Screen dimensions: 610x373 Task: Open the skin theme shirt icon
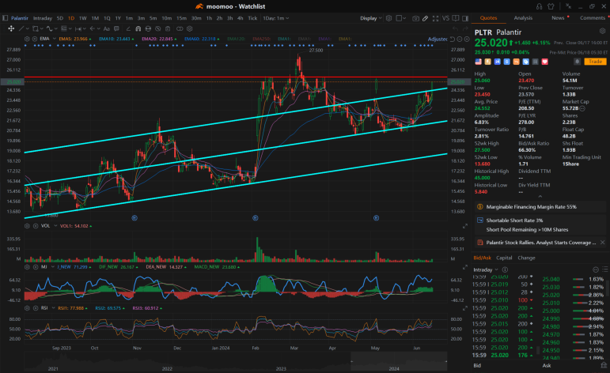551,6
